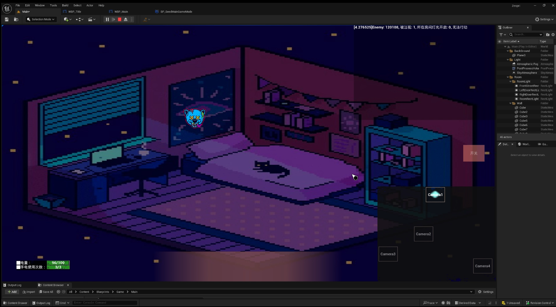
Task: Open the Selection Mode dropdown
Action: [41, 19]
